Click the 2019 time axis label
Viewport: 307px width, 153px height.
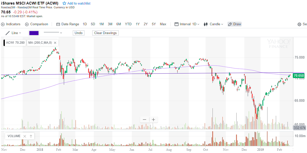(x=261, y=149)
